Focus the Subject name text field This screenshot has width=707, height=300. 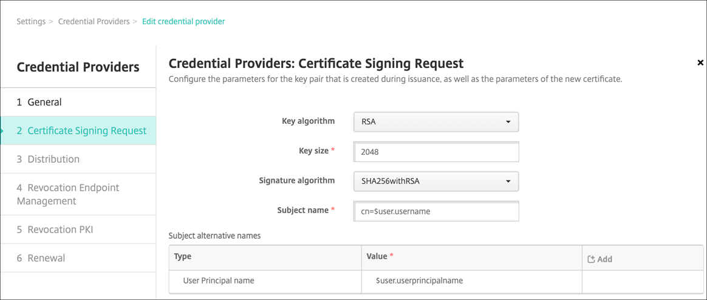pos(435,211)
